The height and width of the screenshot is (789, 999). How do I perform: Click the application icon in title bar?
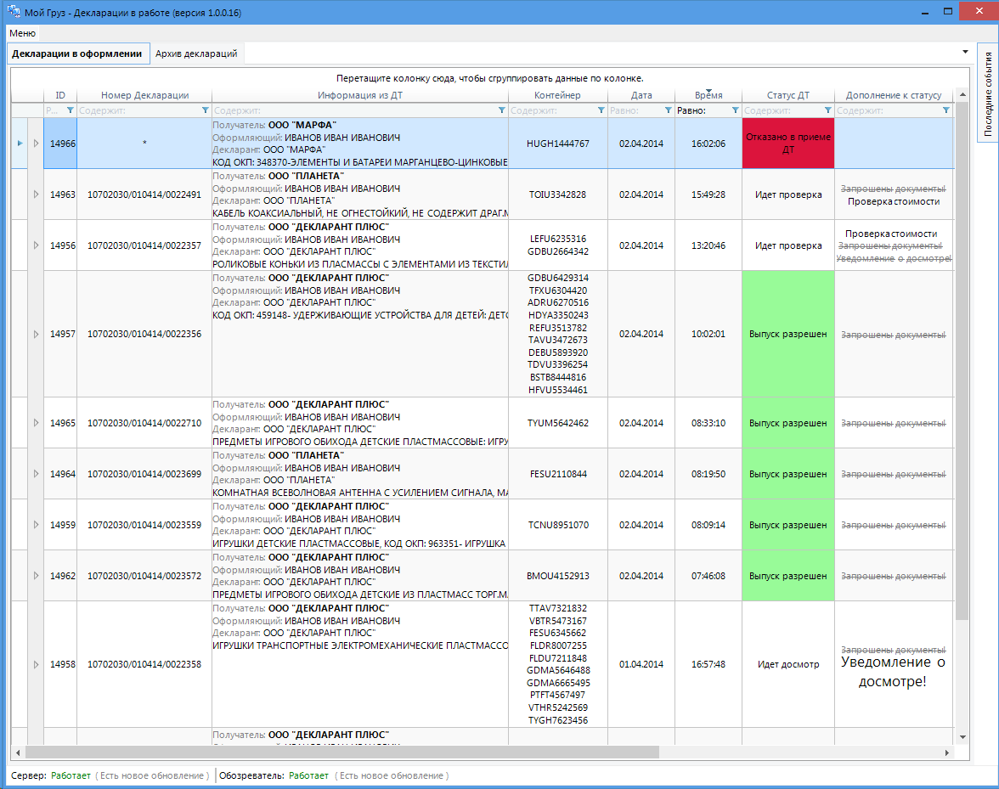pyautogui.click(x=13, y=12)
